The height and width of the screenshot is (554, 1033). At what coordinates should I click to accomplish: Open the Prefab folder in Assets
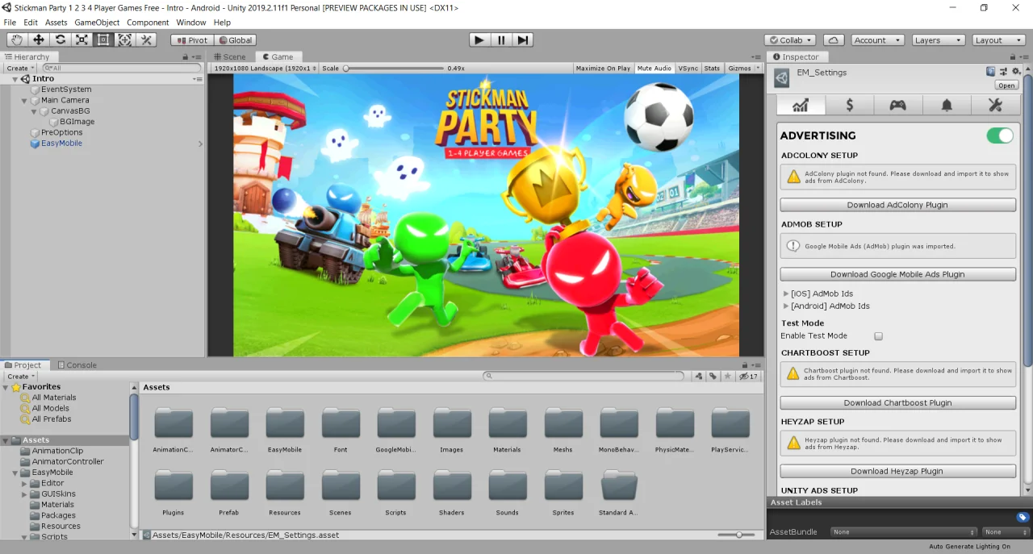[x=229, y=492]
